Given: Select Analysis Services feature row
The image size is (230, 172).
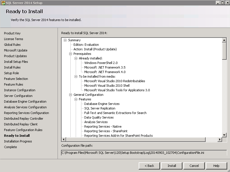Looking at the screenshot, I should click(96, 122).
